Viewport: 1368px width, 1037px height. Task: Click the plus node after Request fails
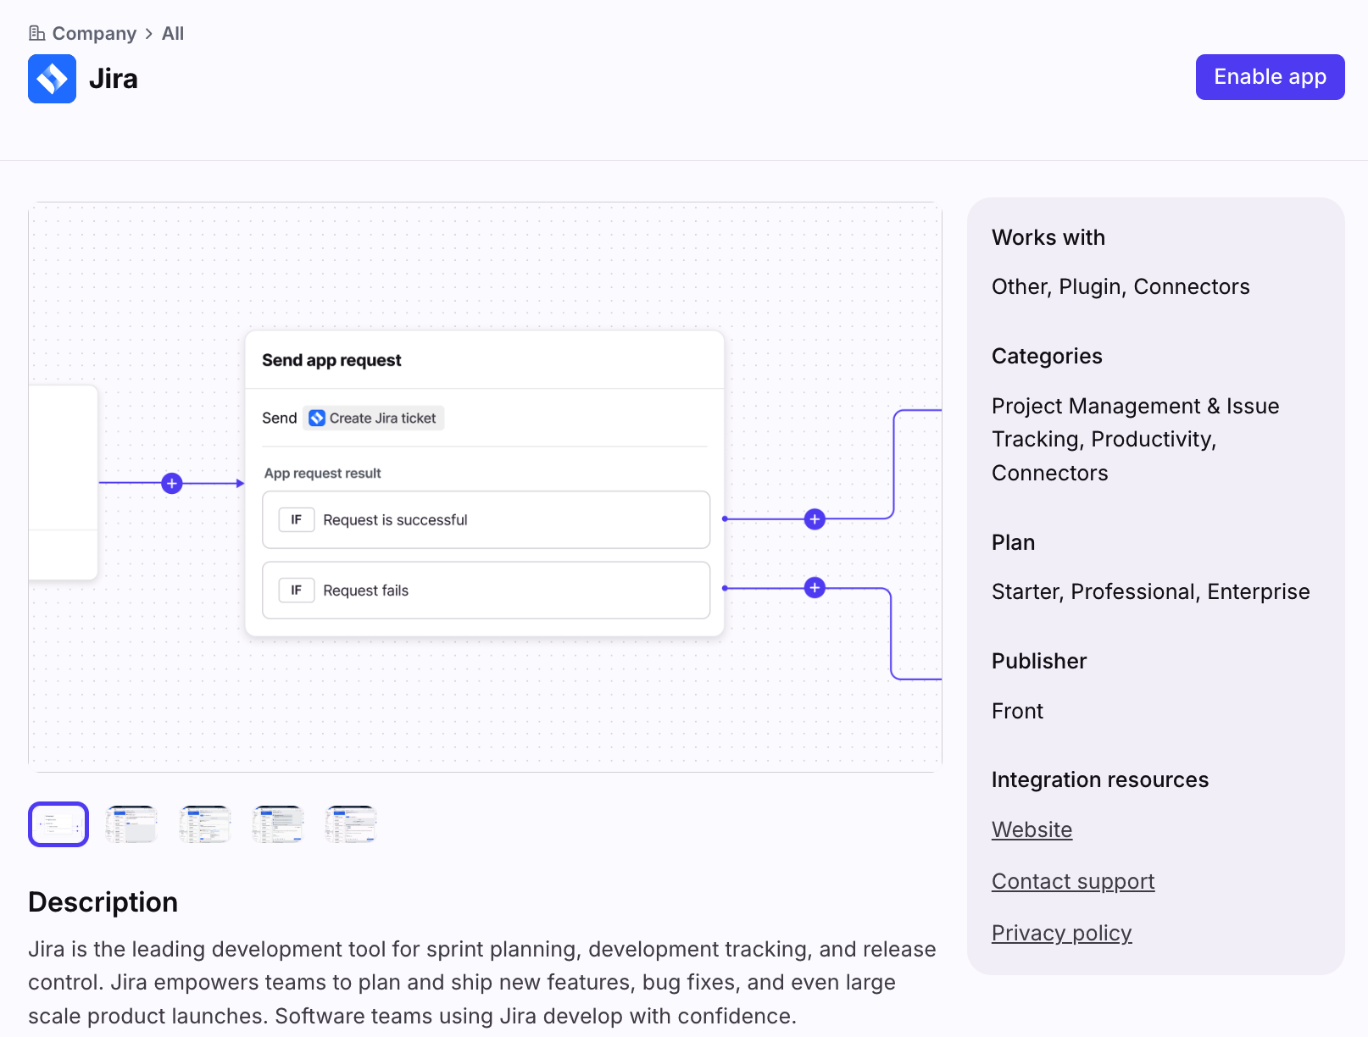pos(815,588)
